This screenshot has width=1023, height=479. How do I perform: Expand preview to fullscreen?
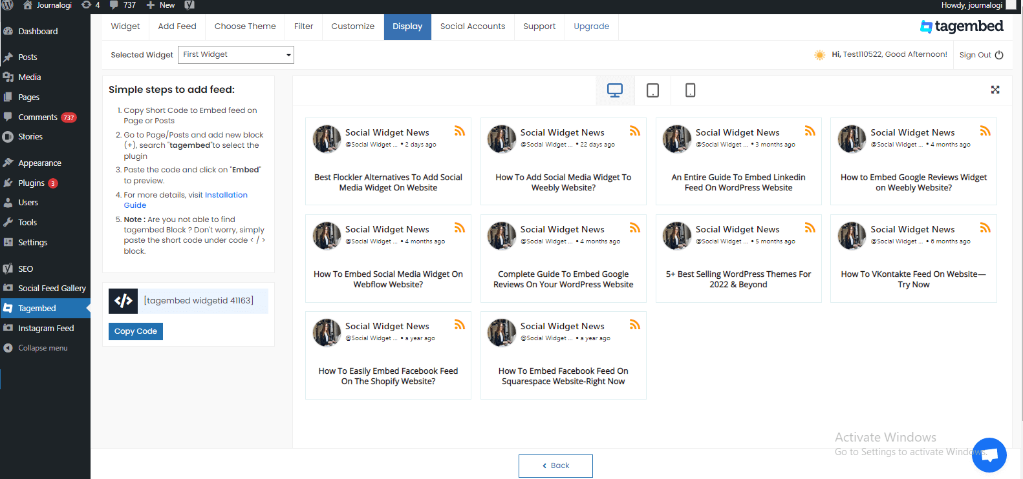click(995, 90)
